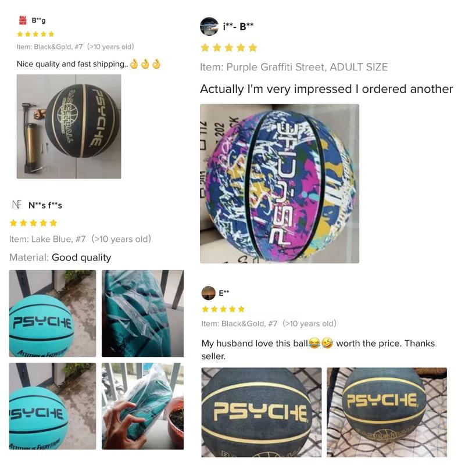Click star rating under N**s f**s
465x465 pixels.
pos(33,223)
